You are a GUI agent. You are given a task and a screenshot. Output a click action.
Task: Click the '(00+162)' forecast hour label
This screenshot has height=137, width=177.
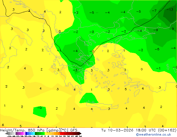[x=167, y=130]
